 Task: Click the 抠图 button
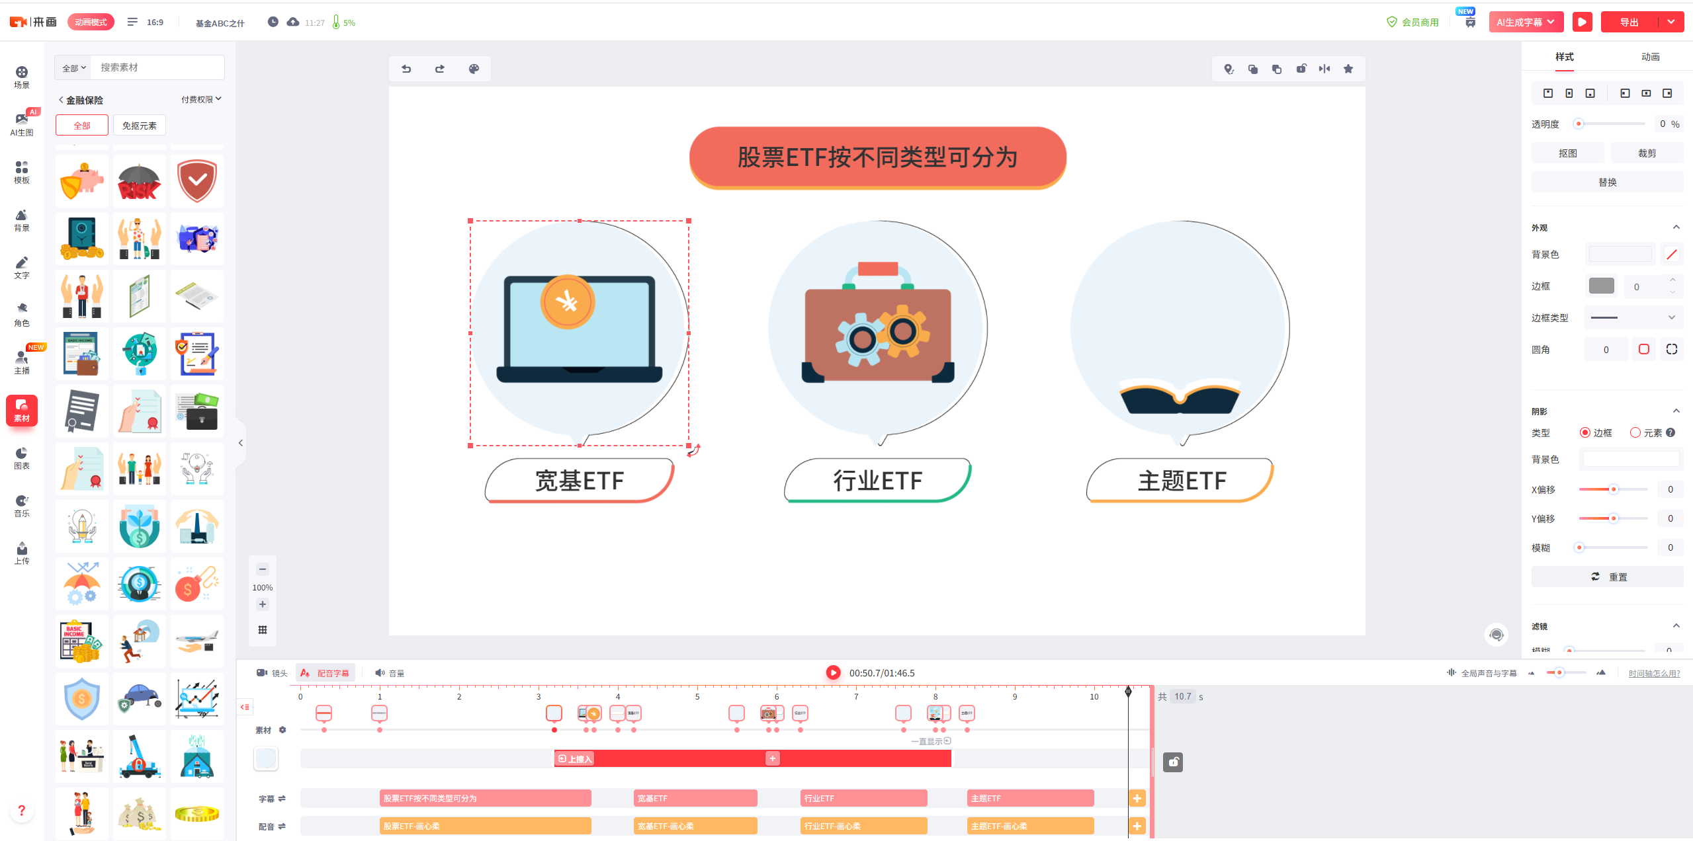coord(1567,153)
